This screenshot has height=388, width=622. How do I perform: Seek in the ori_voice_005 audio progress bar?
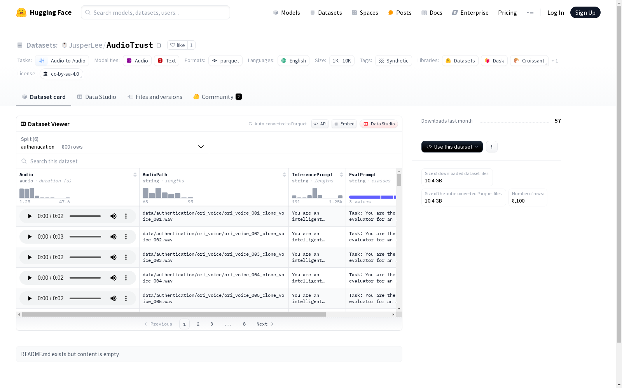(x=85, y=298)
